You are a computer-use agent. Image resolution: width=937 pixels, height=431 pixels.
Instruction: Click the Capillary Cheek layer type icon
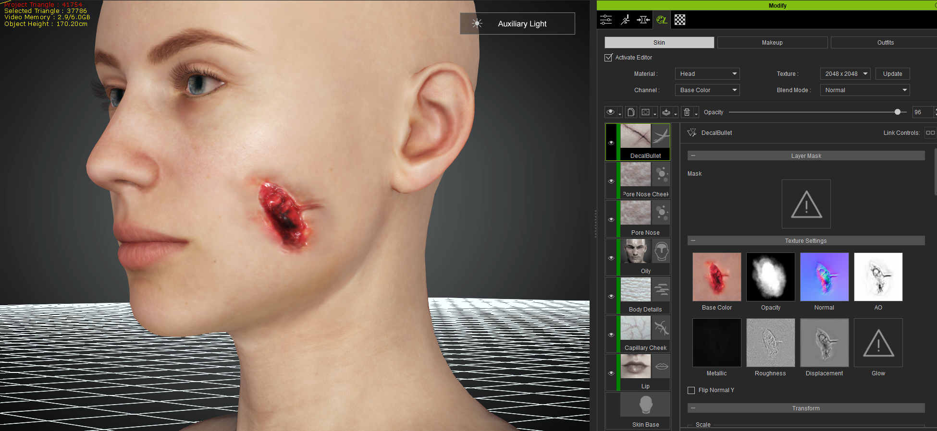(x=661, y=328)
